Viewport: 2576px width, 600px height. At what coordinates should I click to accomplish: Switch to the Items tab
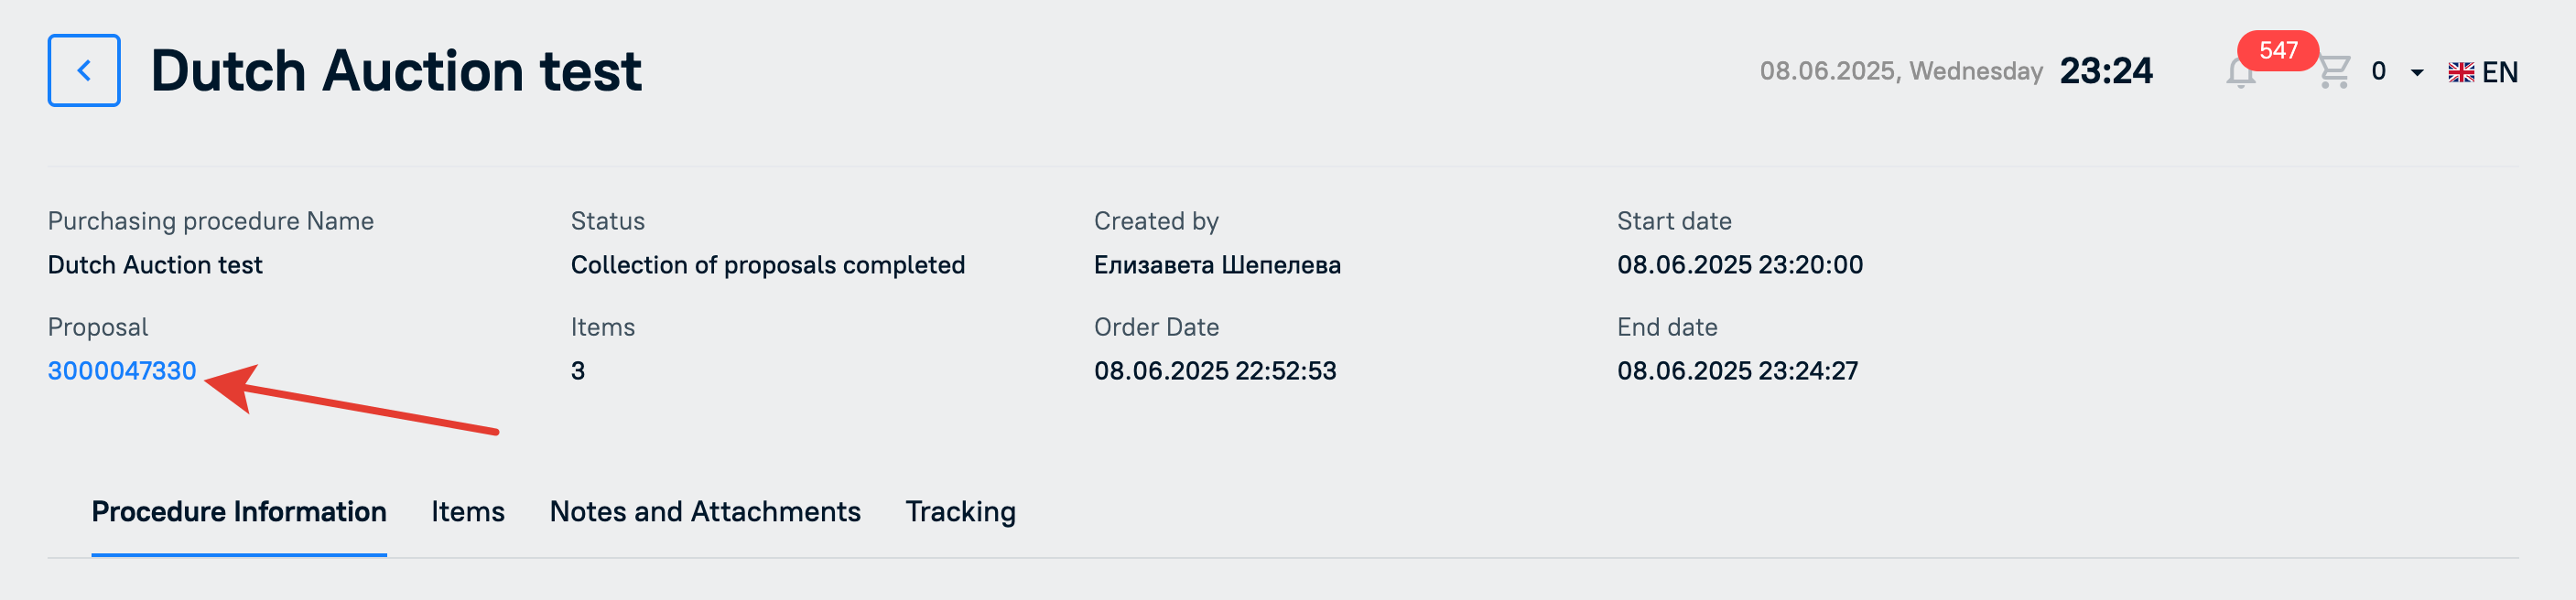(x=468, y=511)
